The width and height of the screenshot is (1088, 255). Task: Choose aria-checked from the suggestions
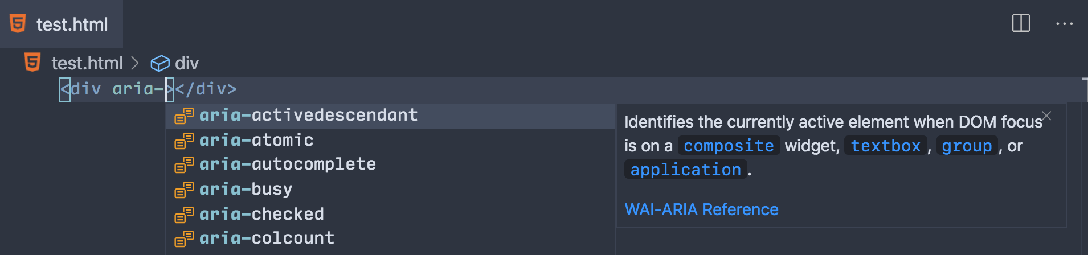(261, 215)
